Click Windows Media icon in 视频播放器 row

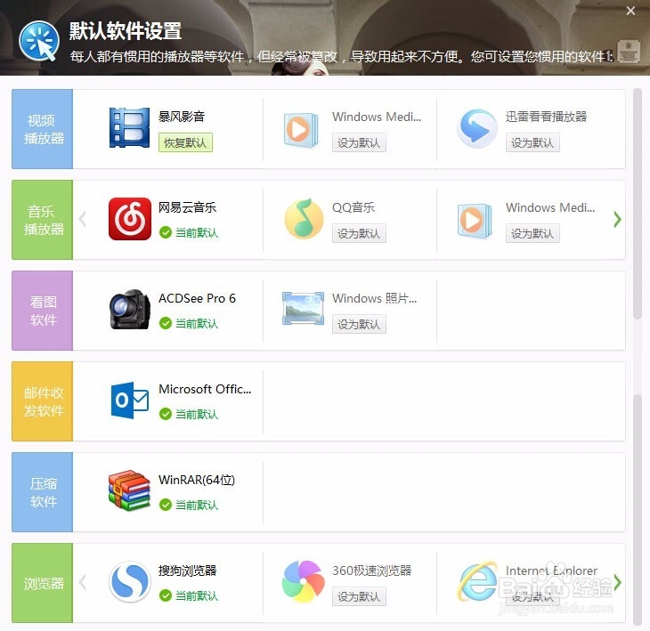pos(302,129)
